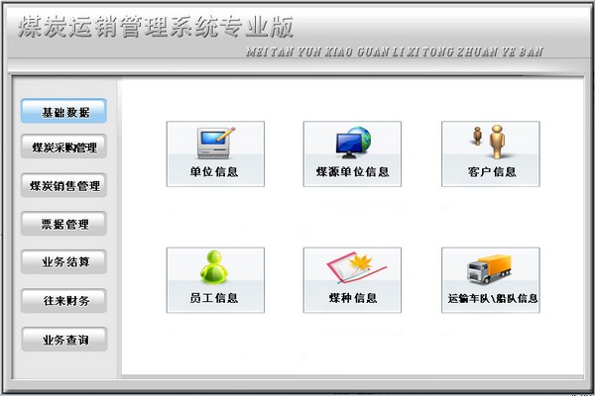The image size is (595, 396).
Task: Open 单位信息 computer-with-pencil icon
Action: pos(215,143)
